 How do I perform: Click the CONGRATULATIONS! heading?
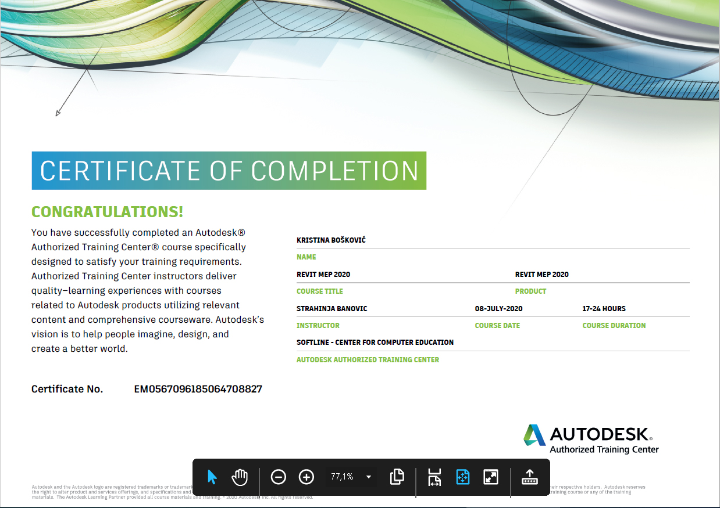tap(108, 212)
